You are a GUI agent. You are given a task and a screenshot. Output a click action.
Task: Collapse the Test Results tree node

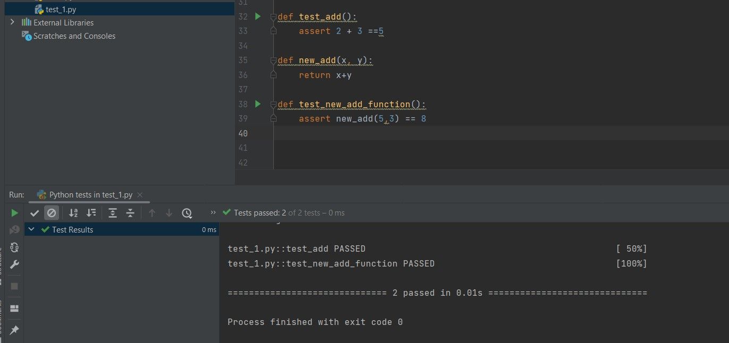click(x=31, y=229)
